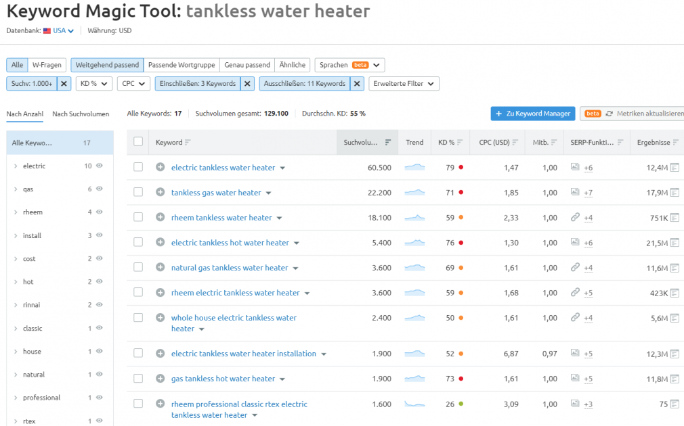Viewport: 684px width, 426px height.
Task: Open 'whole house electric tankless water heater' link
Action: click(x=234, y=323)
